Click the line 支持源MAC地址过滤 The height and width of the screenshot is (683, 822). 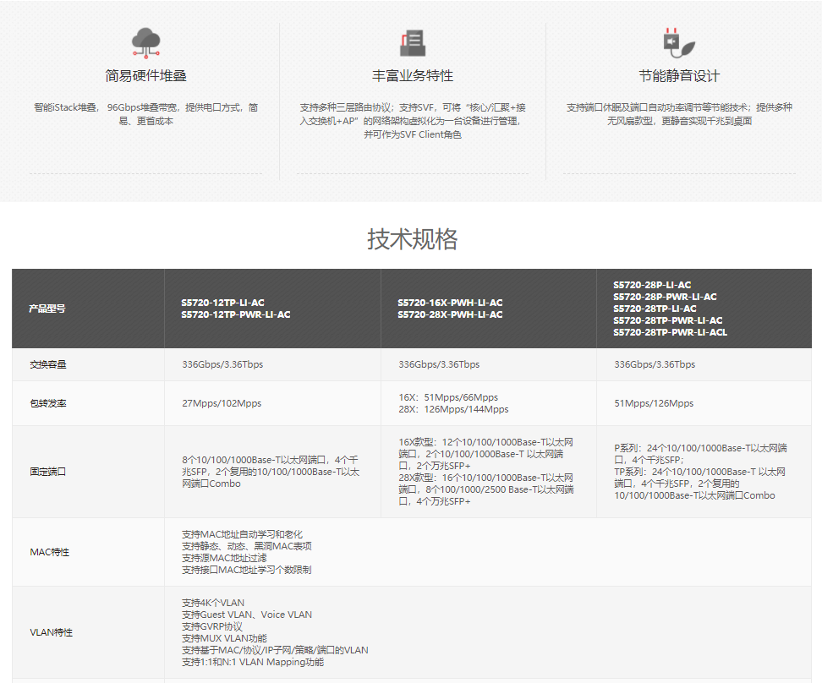click(224, 558)
